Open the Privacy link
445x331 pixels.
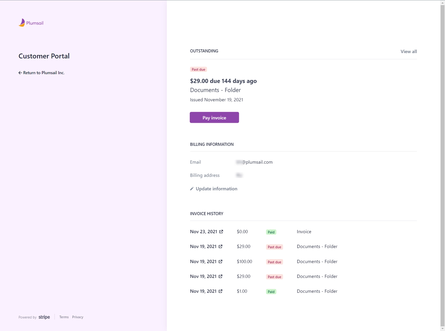(x=78, y=317)
